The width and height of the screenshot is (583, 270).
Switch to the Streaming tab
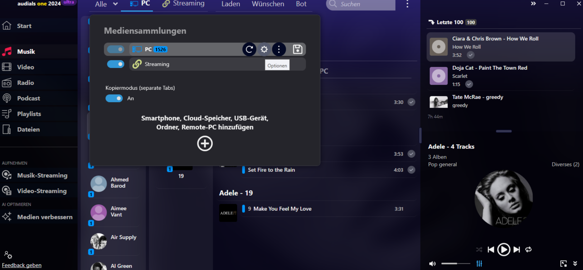184,4
